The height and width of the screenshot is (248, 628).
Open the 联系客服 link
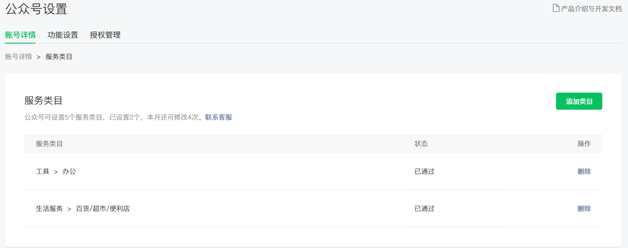[218, 117]
